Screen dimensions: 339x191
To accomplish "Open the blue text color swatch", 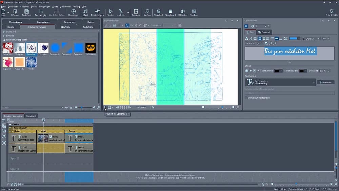I will tap(293, 39).
